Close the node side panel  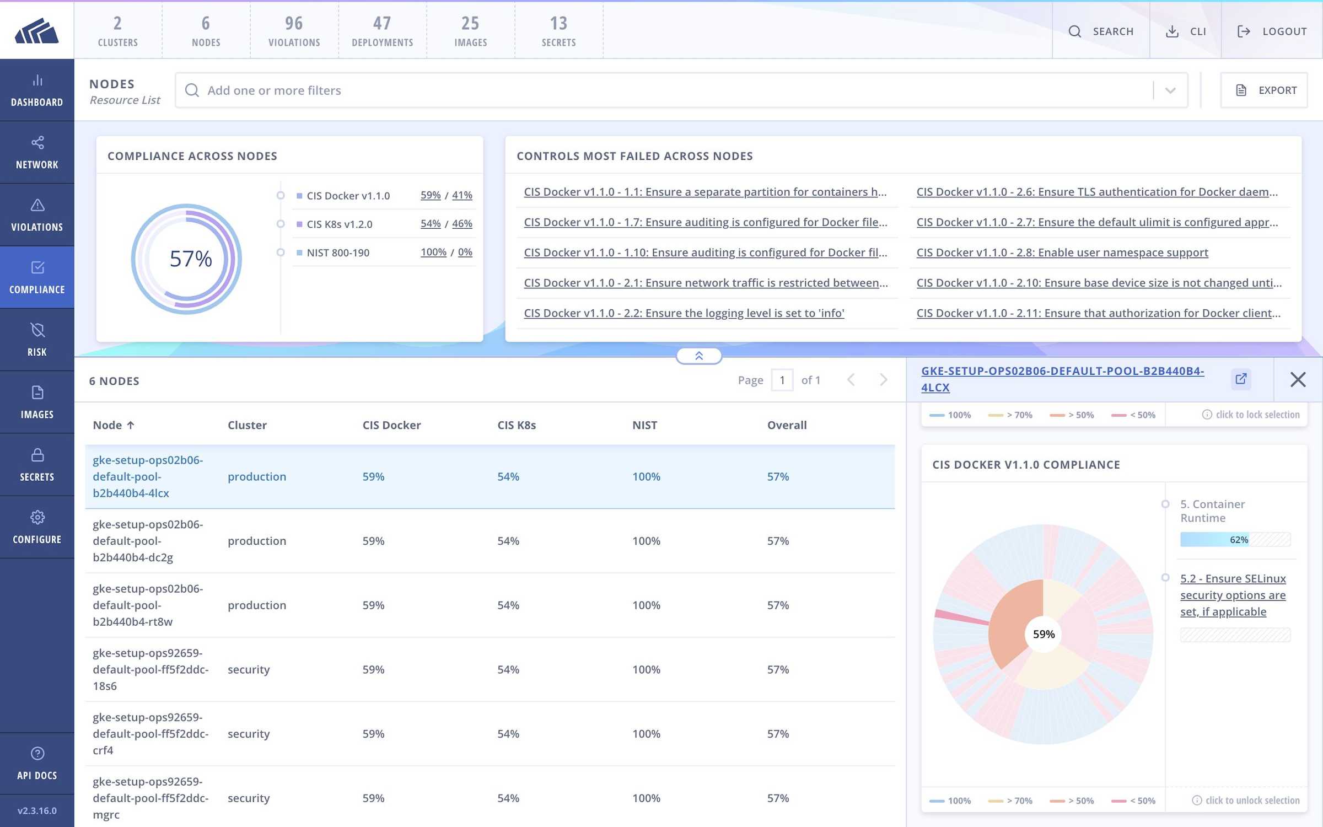tap(1298, 379)
